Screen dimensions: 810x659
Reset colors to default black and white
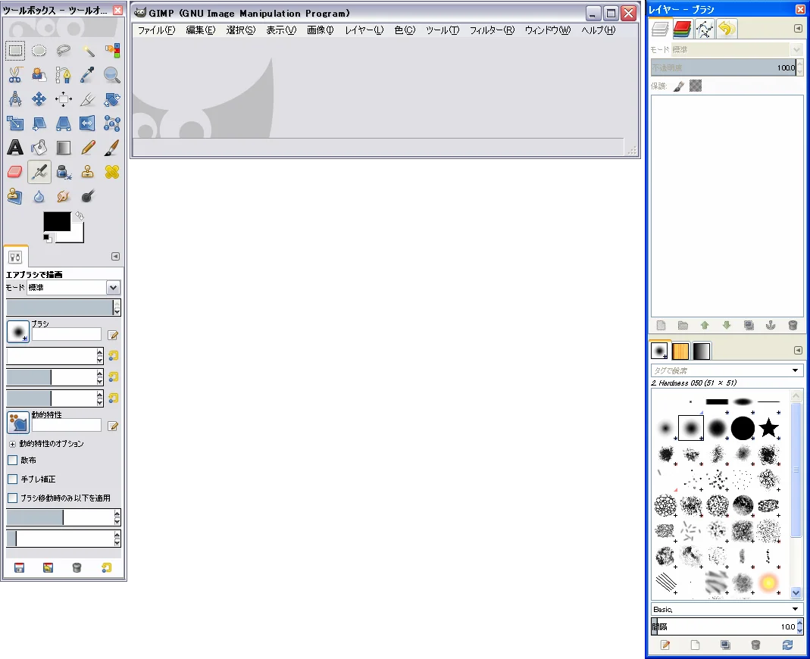(x=48, y=238)
